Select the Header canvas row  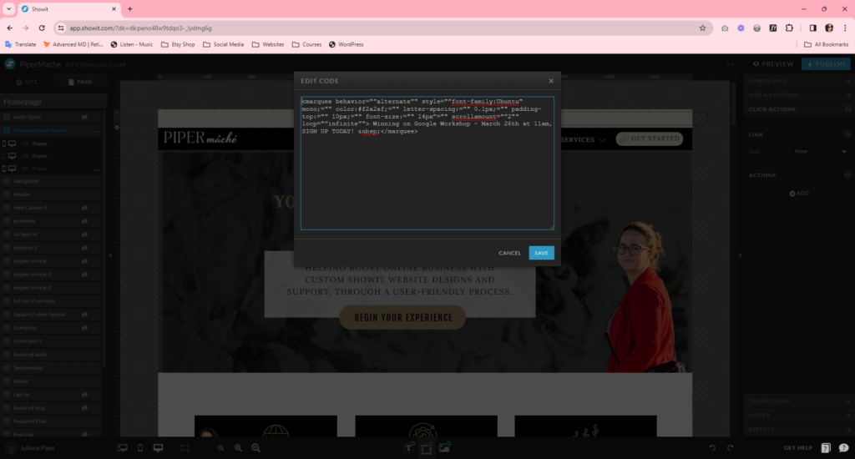51,194
